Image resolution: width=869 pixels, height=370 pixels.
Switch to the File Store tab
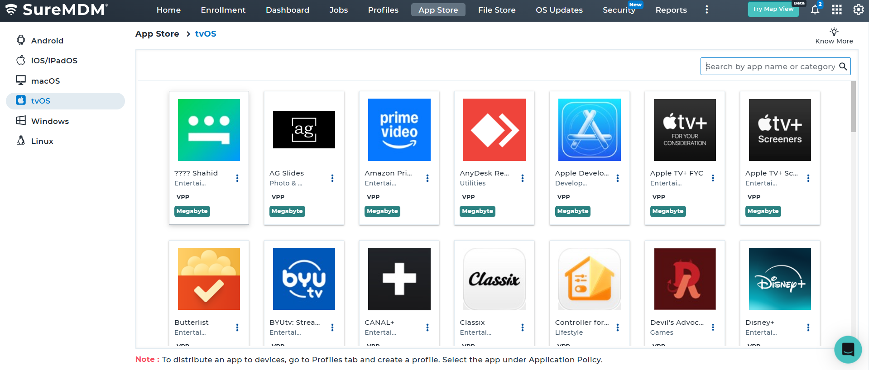[x=496, y=10]
